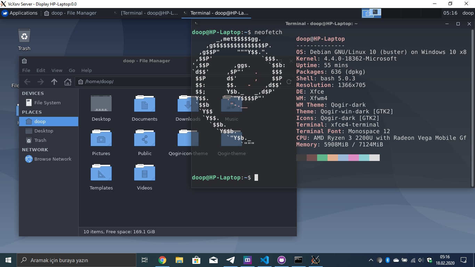Image resolution: width=475 pixels, height=267 pixels.
Task: Click the volume speaker tray icon
Action: click(x=421, y=260)
